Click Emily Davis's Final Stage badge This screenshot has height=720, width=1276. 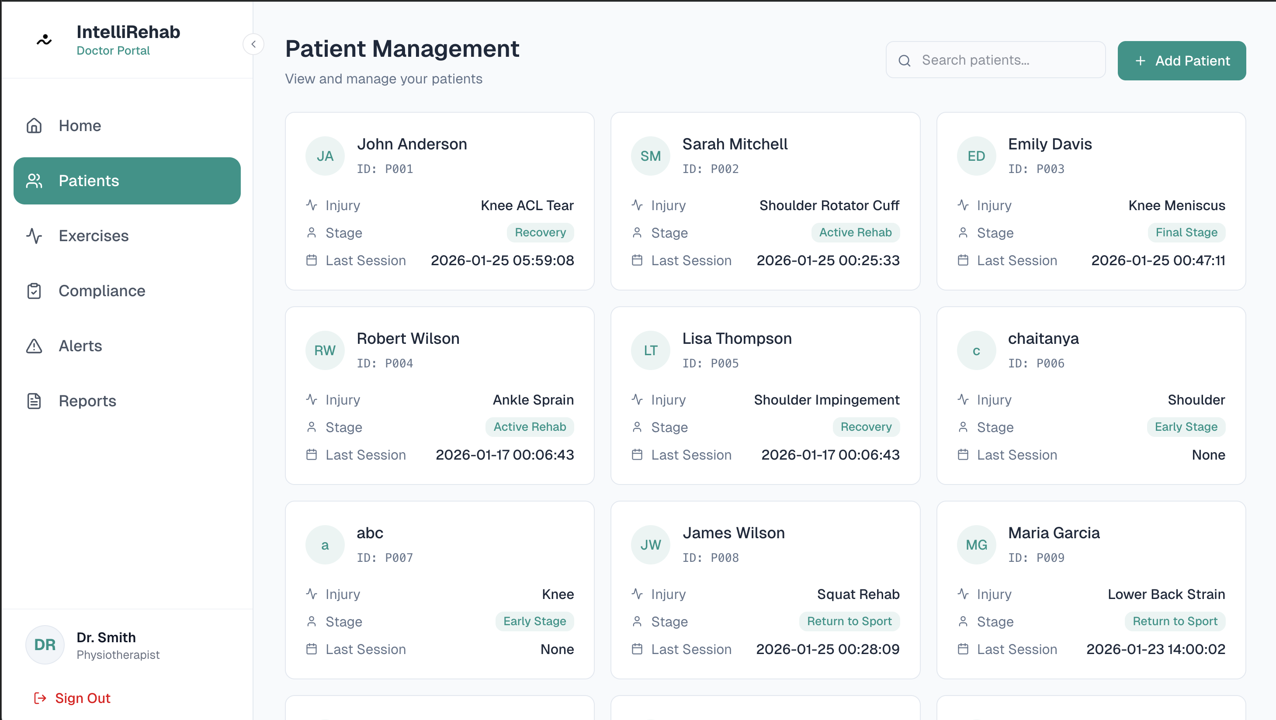pyautogui.click(x=1186, y=232)
